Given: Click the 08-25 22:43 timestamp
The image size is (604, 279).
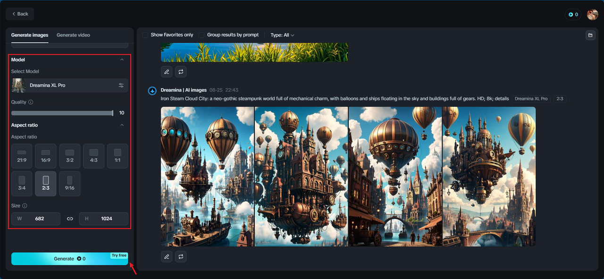Looking at the screenshot, I should (224, 90).
